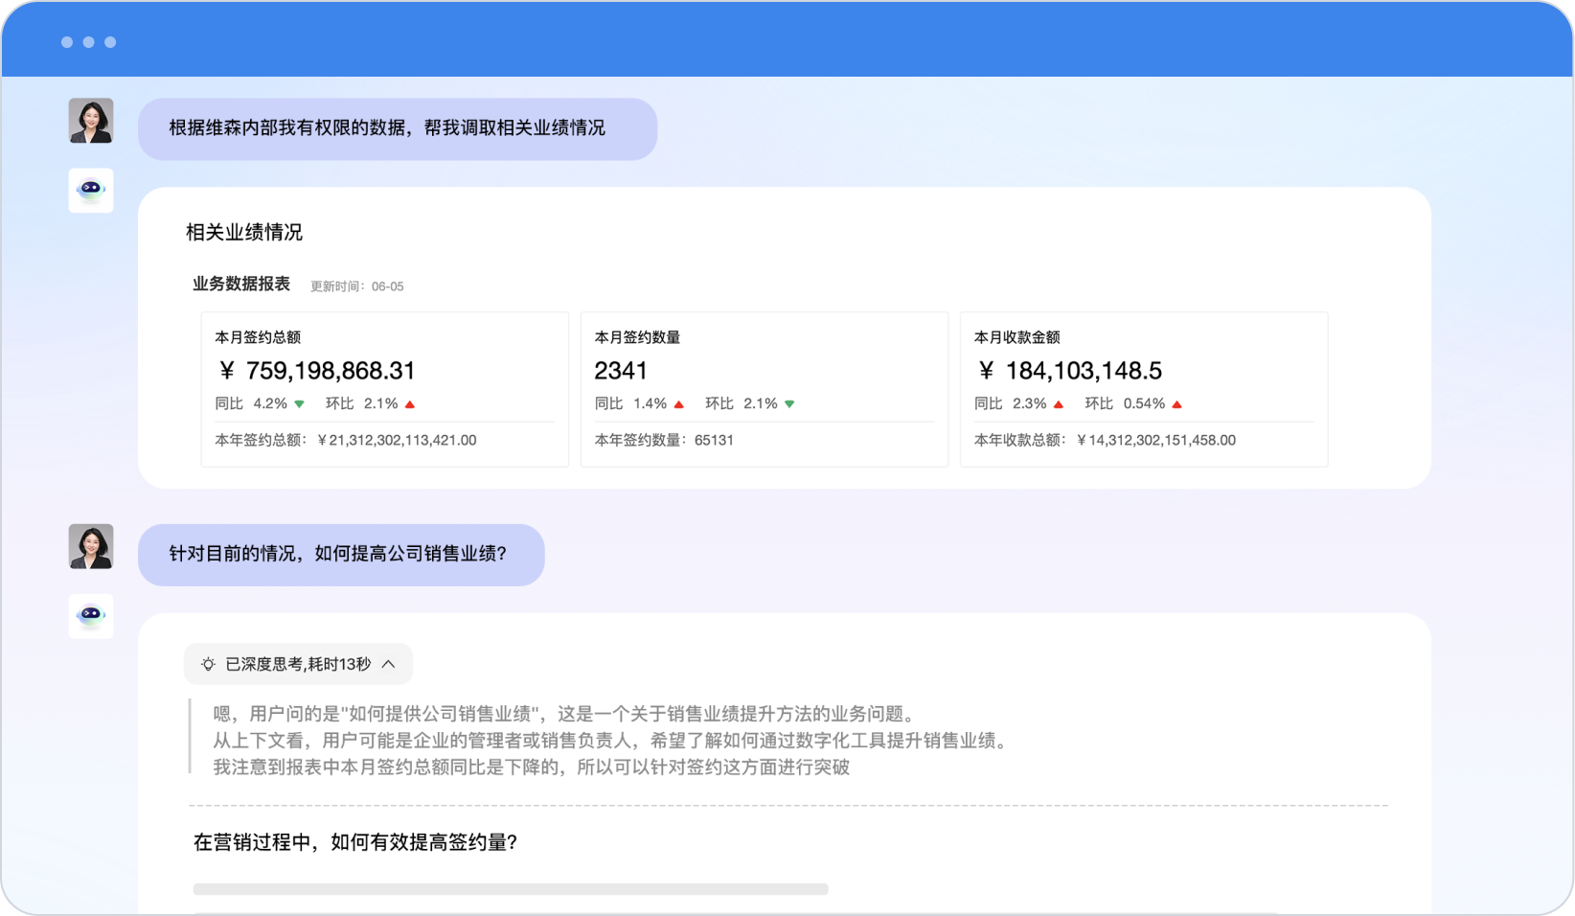The width and height of the screenshot is (1575, 916).
Task: Click the first robot assistant avatar
Action: point(91,190)
